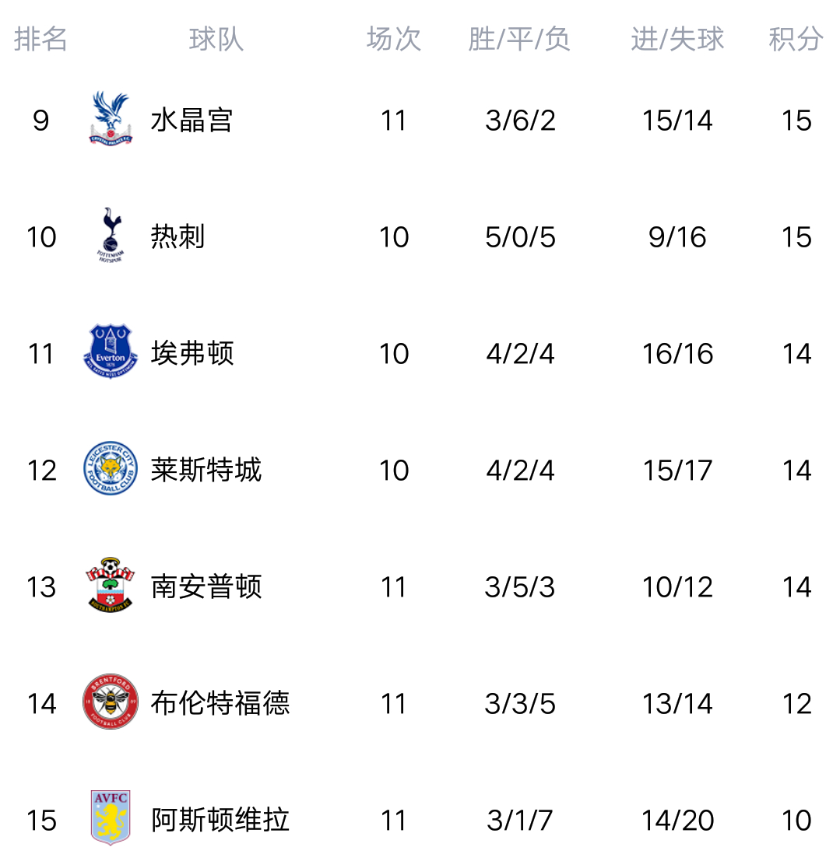Select the 场次 column header
The width and height of the screenshot is (840, 868).
click(x=394, y=39)
